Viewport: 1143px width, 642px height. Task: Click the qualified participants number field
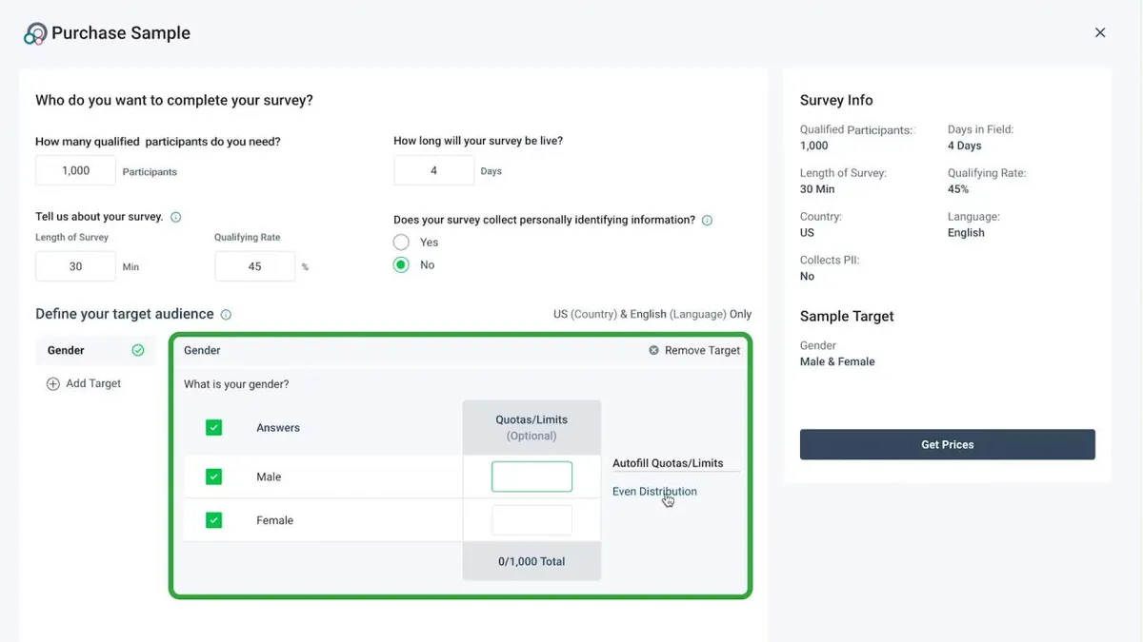coord(75,171)
